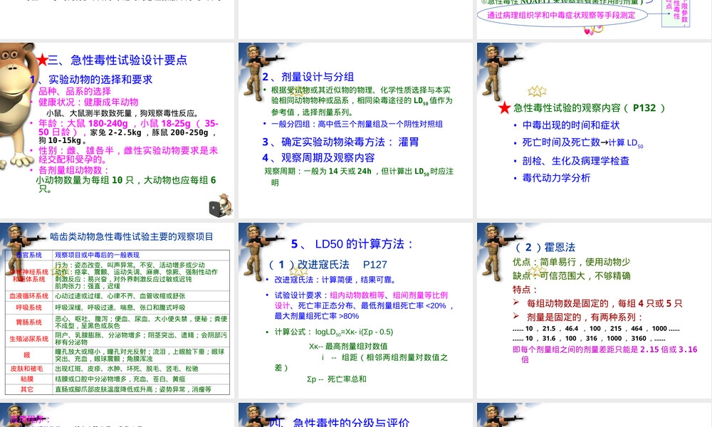Click the table row label 呼吸系统
The width and height of the screenshot is (712, 427).
coord(29,307)
